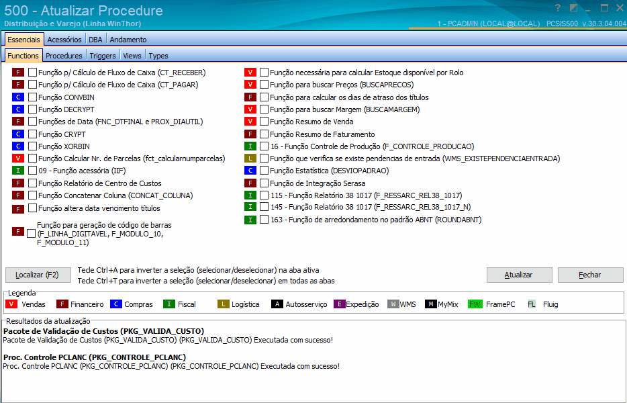Click the F badge beside dias de atraso function
The height and width of the screenshot is (403, 627).
pos(250,97)
